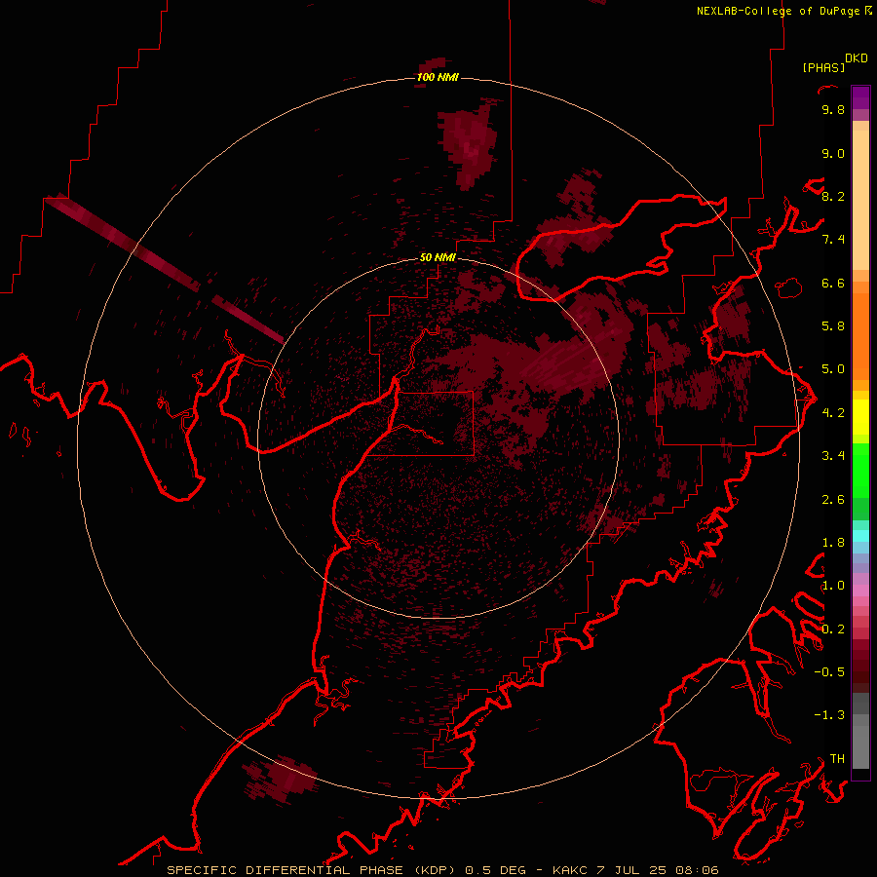Pick the pink color bar segment near 1.0

click(860, 590)
